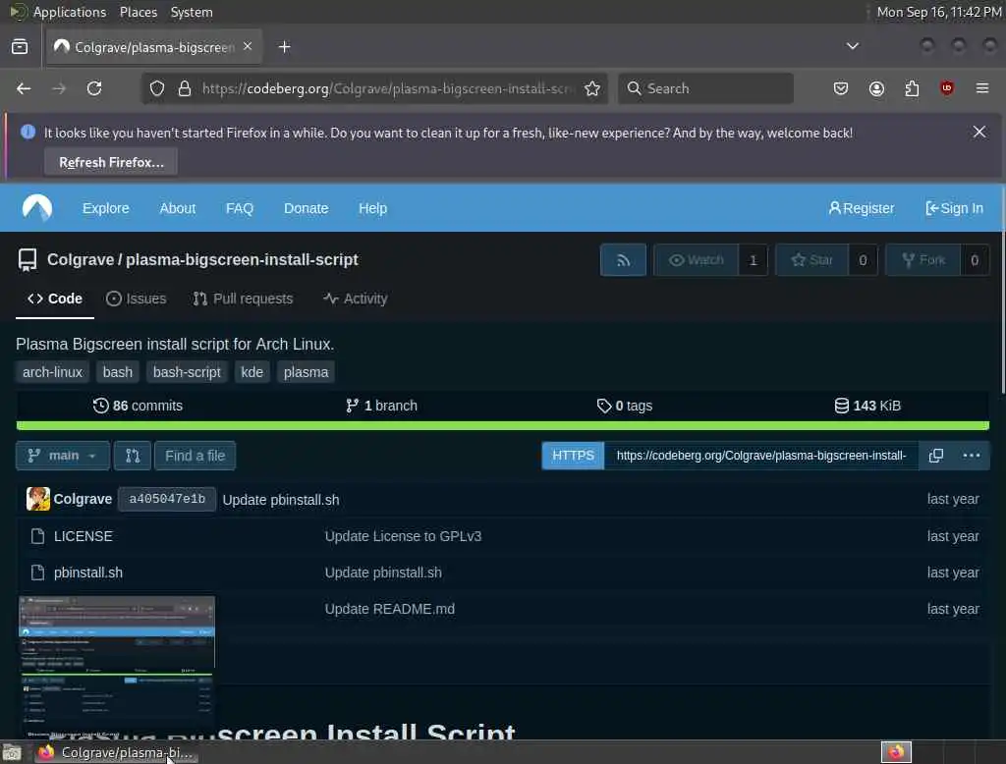The image size is (1006, 764).
Task: Copy the clone URL with the copy icon
Action: pyautogui.click(x=936, y=456)
